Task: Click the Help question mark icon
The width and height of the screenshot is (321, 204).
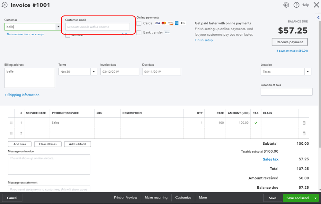Action: (x=296, y=5)
